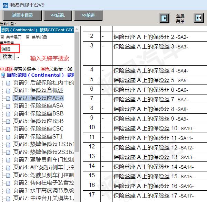Click the 搜索 button
The height and width of the screenshot is (202, 207).
[x=7, y=57]
